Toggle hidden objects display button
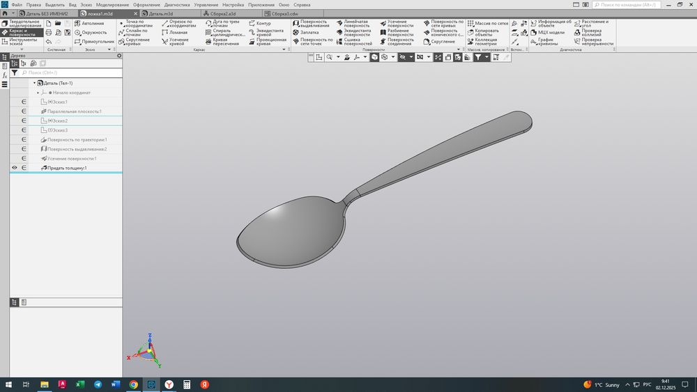The height and width of the screenshot is (392, 697). (402, 57)
